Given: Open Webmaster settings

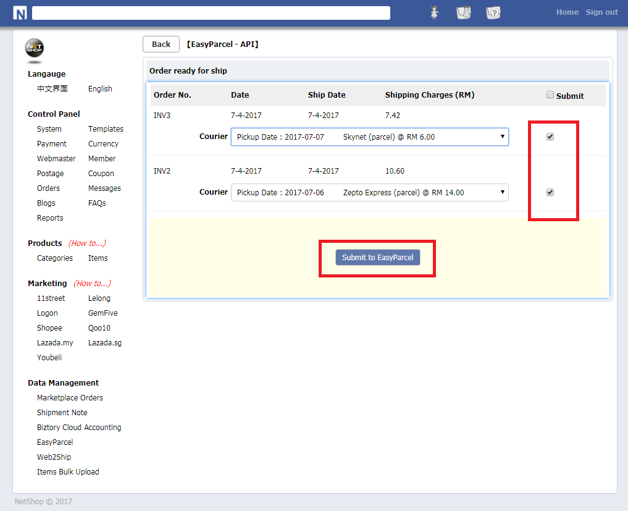Looking at the screenshot, I should [x=56, y=158].
